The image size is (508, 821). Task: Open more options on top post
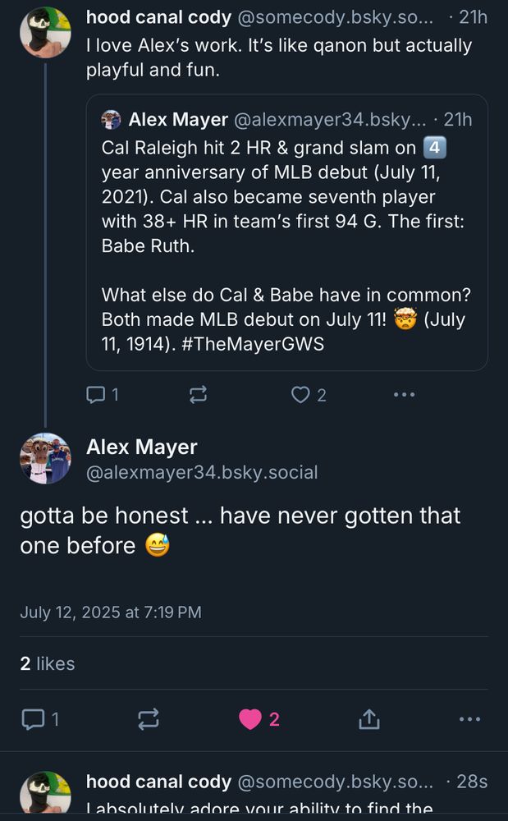click(x=404, y=395)
